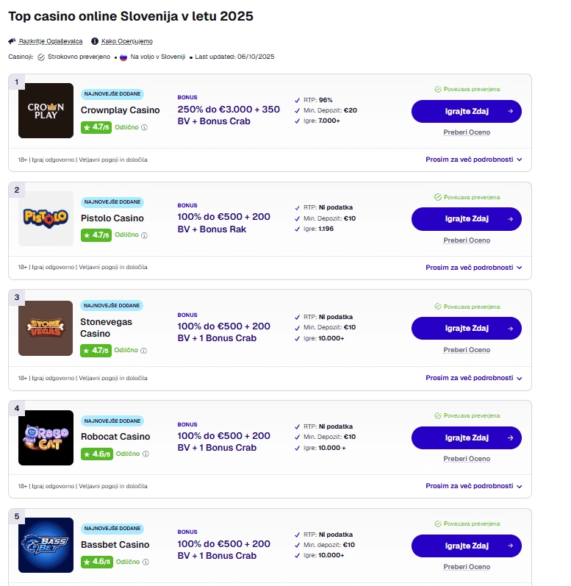This screenshot has height=586, width=571.
Task: Expand Crownplay's Prosim za več podrobnosti
Action: coord(473,159)
